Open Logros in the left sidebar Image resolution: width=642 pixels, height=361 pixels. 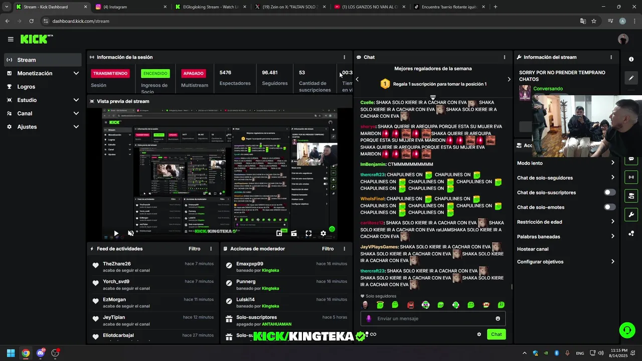point(43,87)
